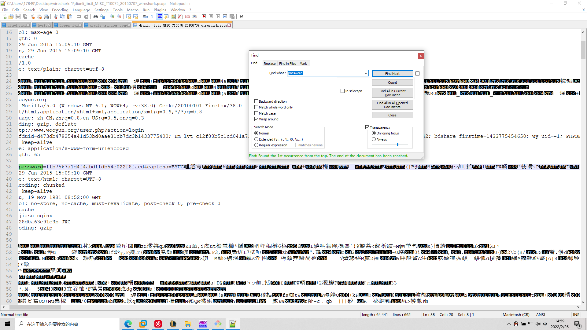The image size is (587, 330).
Task: Check the Match case option
Action: (x=257, y=113)
